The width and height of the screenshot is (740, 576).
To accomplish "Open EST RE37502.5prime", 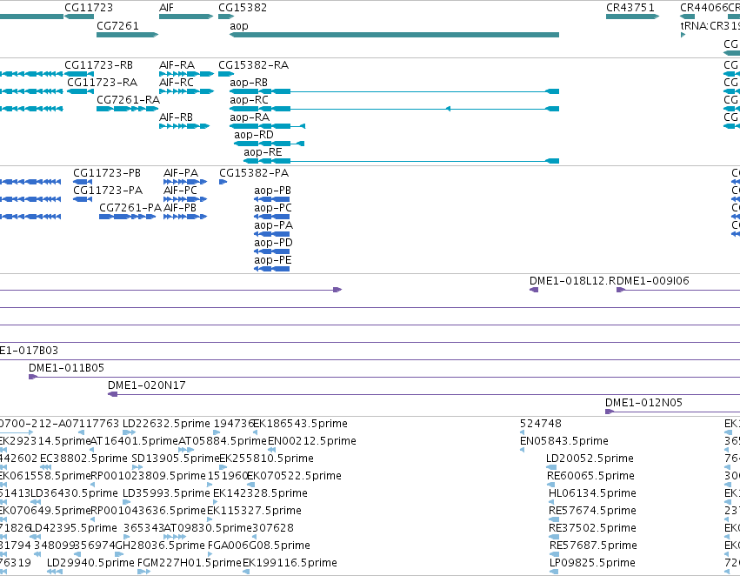I will point(554,537).
